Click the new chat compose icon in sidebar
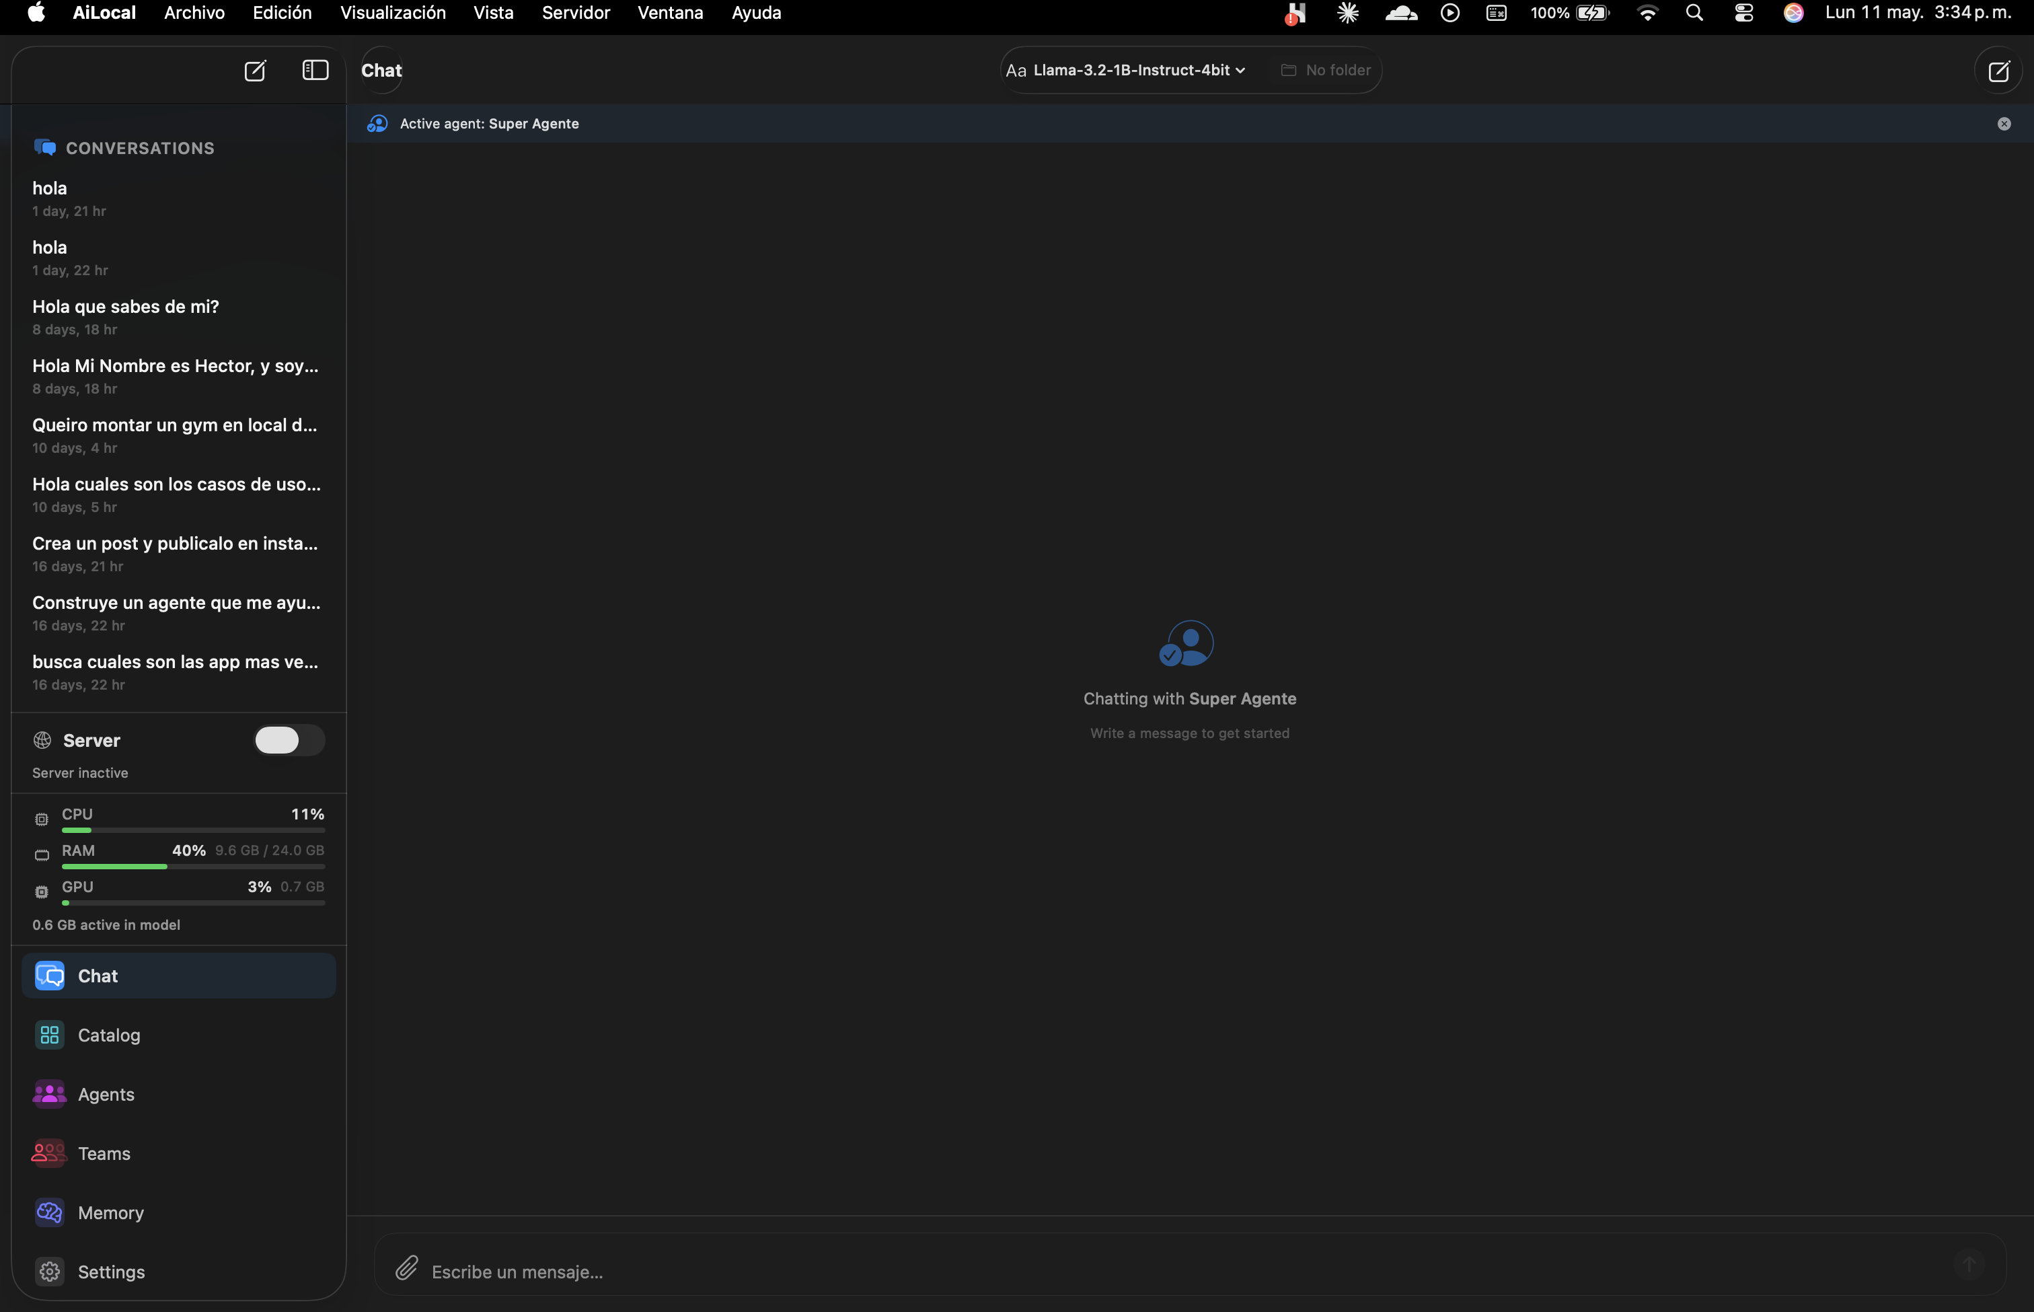The height and width of the screenshot is (1312, 2034). (x=255, y=71)
